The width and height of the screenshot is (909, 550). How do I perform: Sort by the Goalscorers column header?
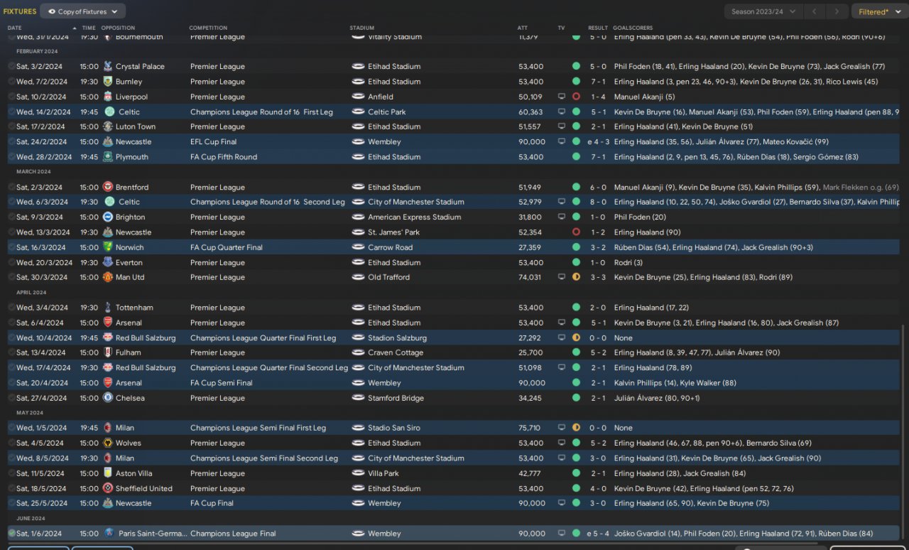coord(633,28)
